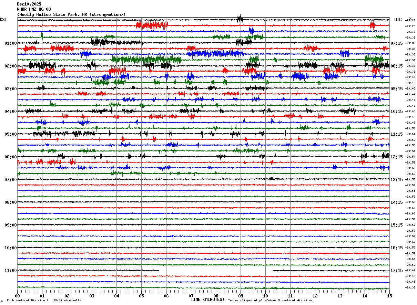Click the "TIME (MINUTES)" axis title
Screen dimensions: 417x305
click(207, 299)
